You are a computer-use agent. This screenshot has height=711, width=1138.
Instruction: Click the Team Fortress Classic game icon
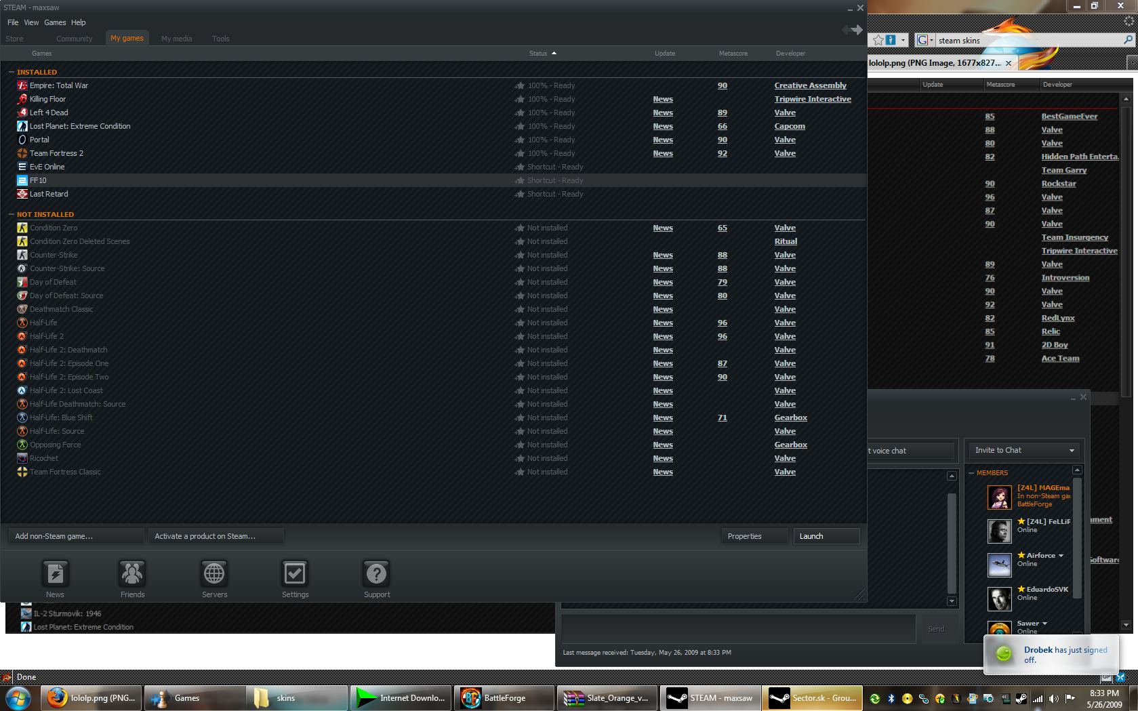[x=22, y=472]
